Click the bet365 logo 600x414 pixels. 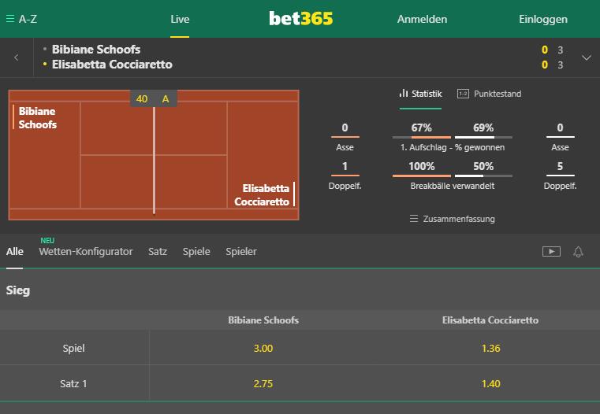click(300, 18)
